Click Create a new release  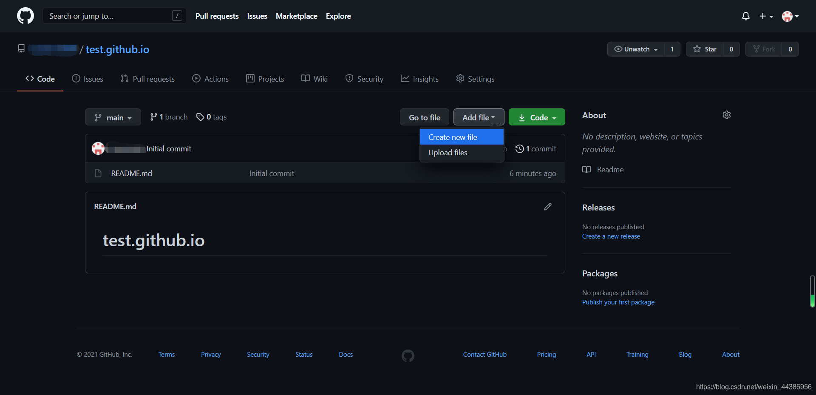coord(611,236)
